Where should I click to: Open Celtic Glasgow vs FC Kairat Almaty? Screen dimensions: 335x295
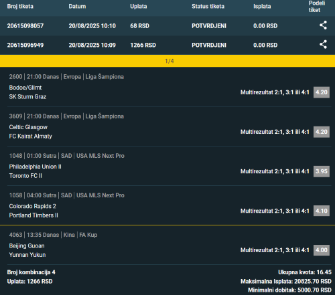click(30, 132)
